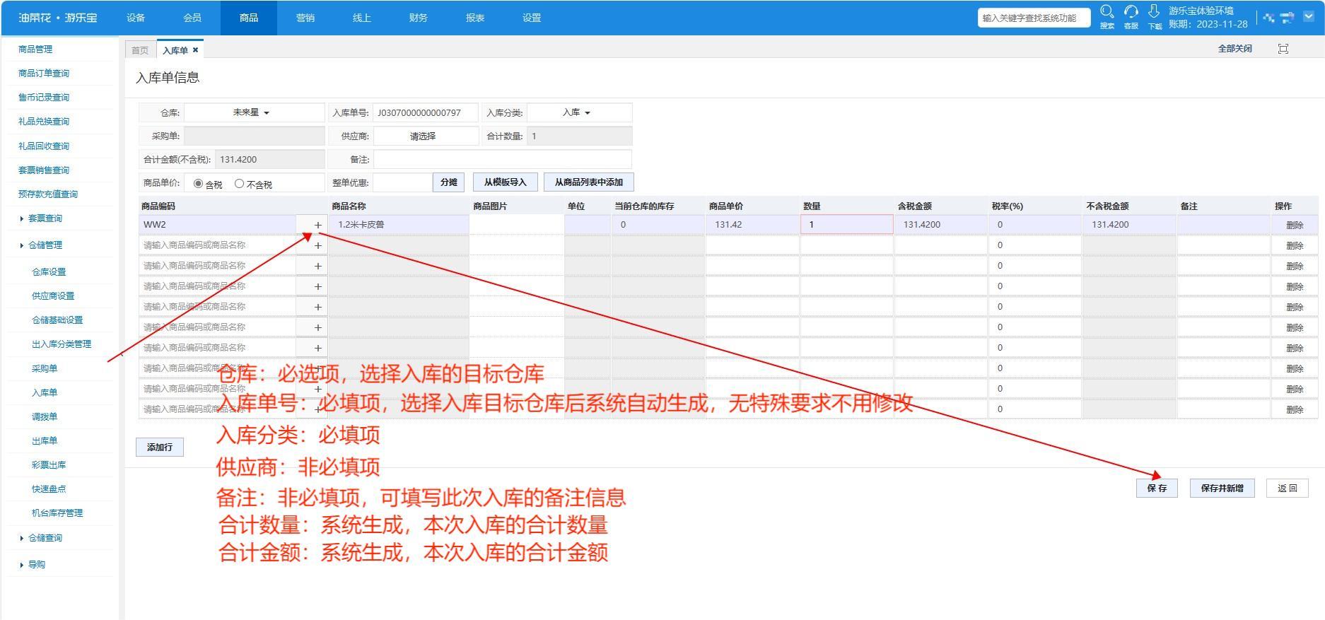Open 机台库存管理 in the sidebar
The image size is (1325, 620).
57,513
